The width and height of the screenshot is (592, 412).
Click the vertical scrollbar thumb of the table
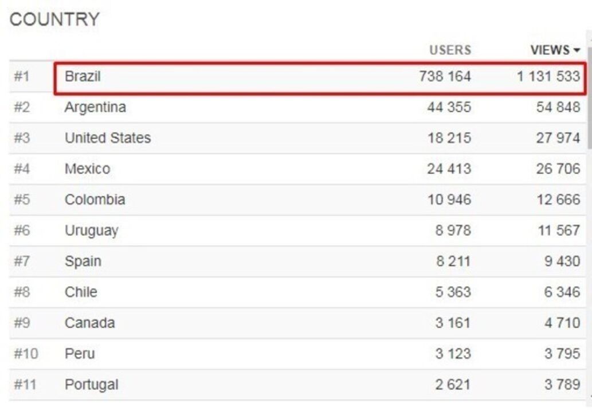point(590,94)
